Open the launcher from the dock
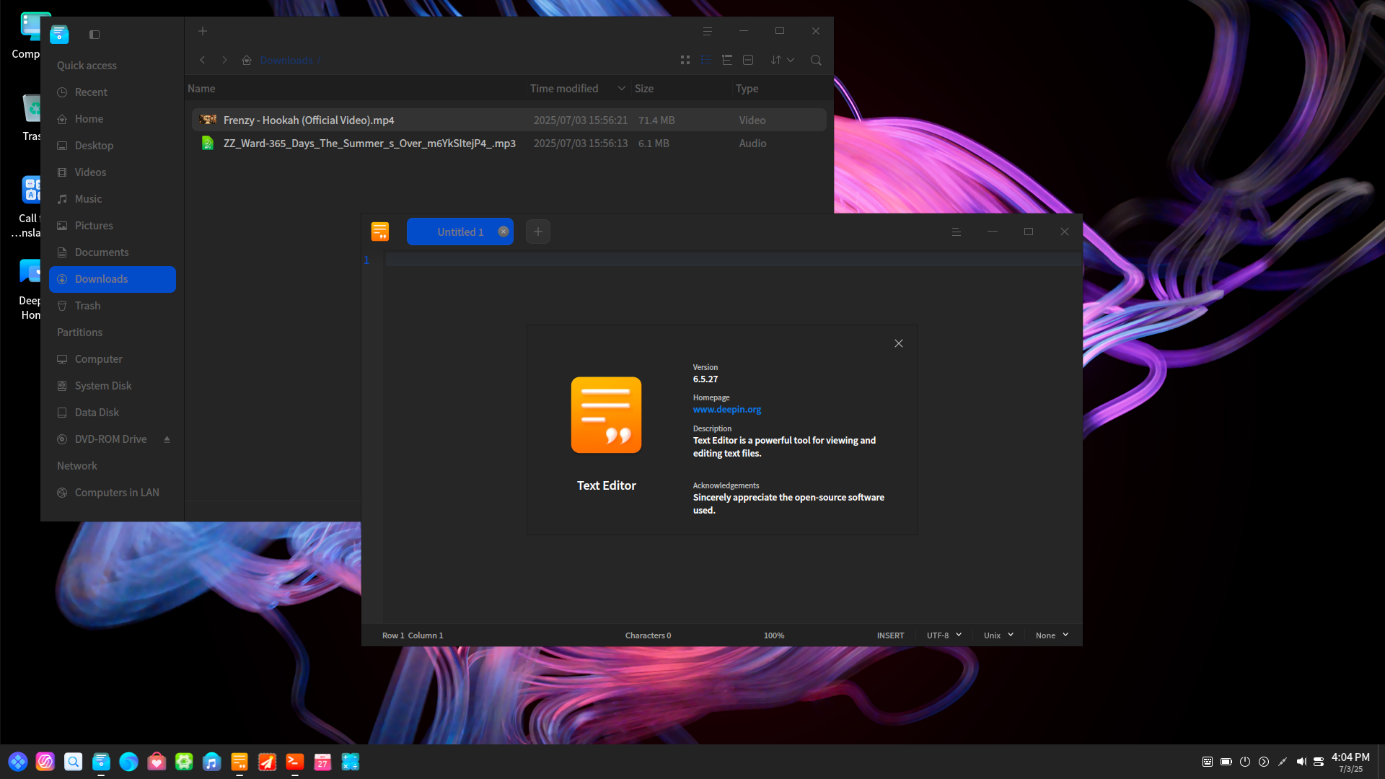Viewport: 1385px width, 779px height. [18, 762]
